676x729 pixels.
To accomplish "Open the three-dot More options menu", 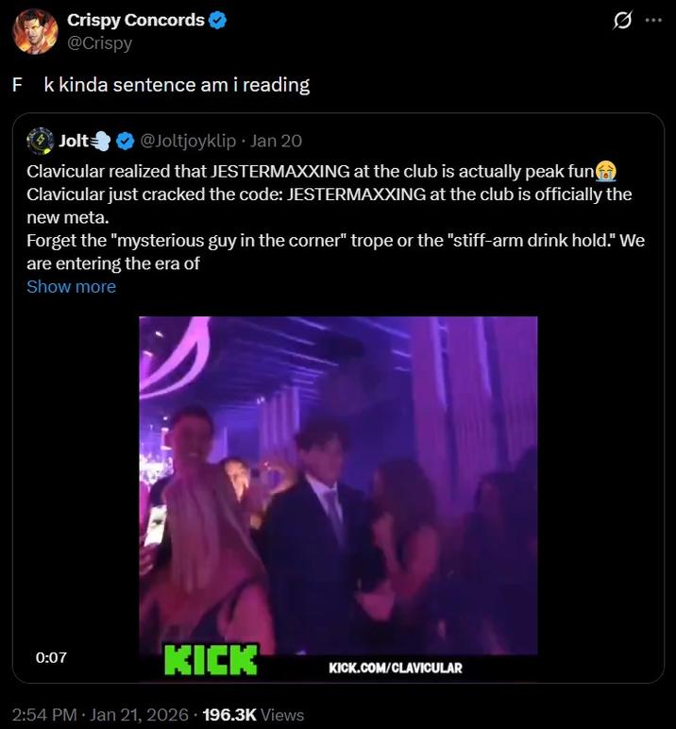I will (652, 21).
